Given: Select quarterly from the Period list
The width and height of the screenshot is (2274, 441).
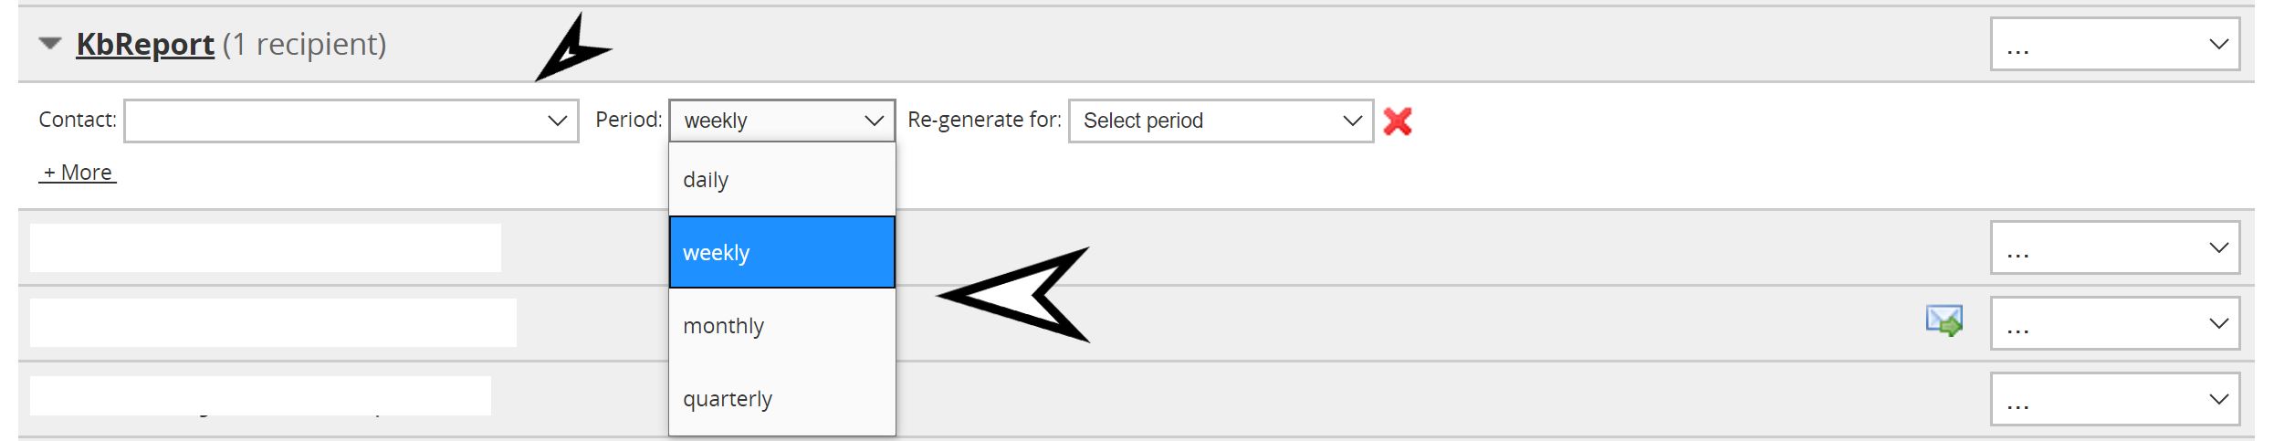Looking at the screenshot, I should (x=782, y=399).
